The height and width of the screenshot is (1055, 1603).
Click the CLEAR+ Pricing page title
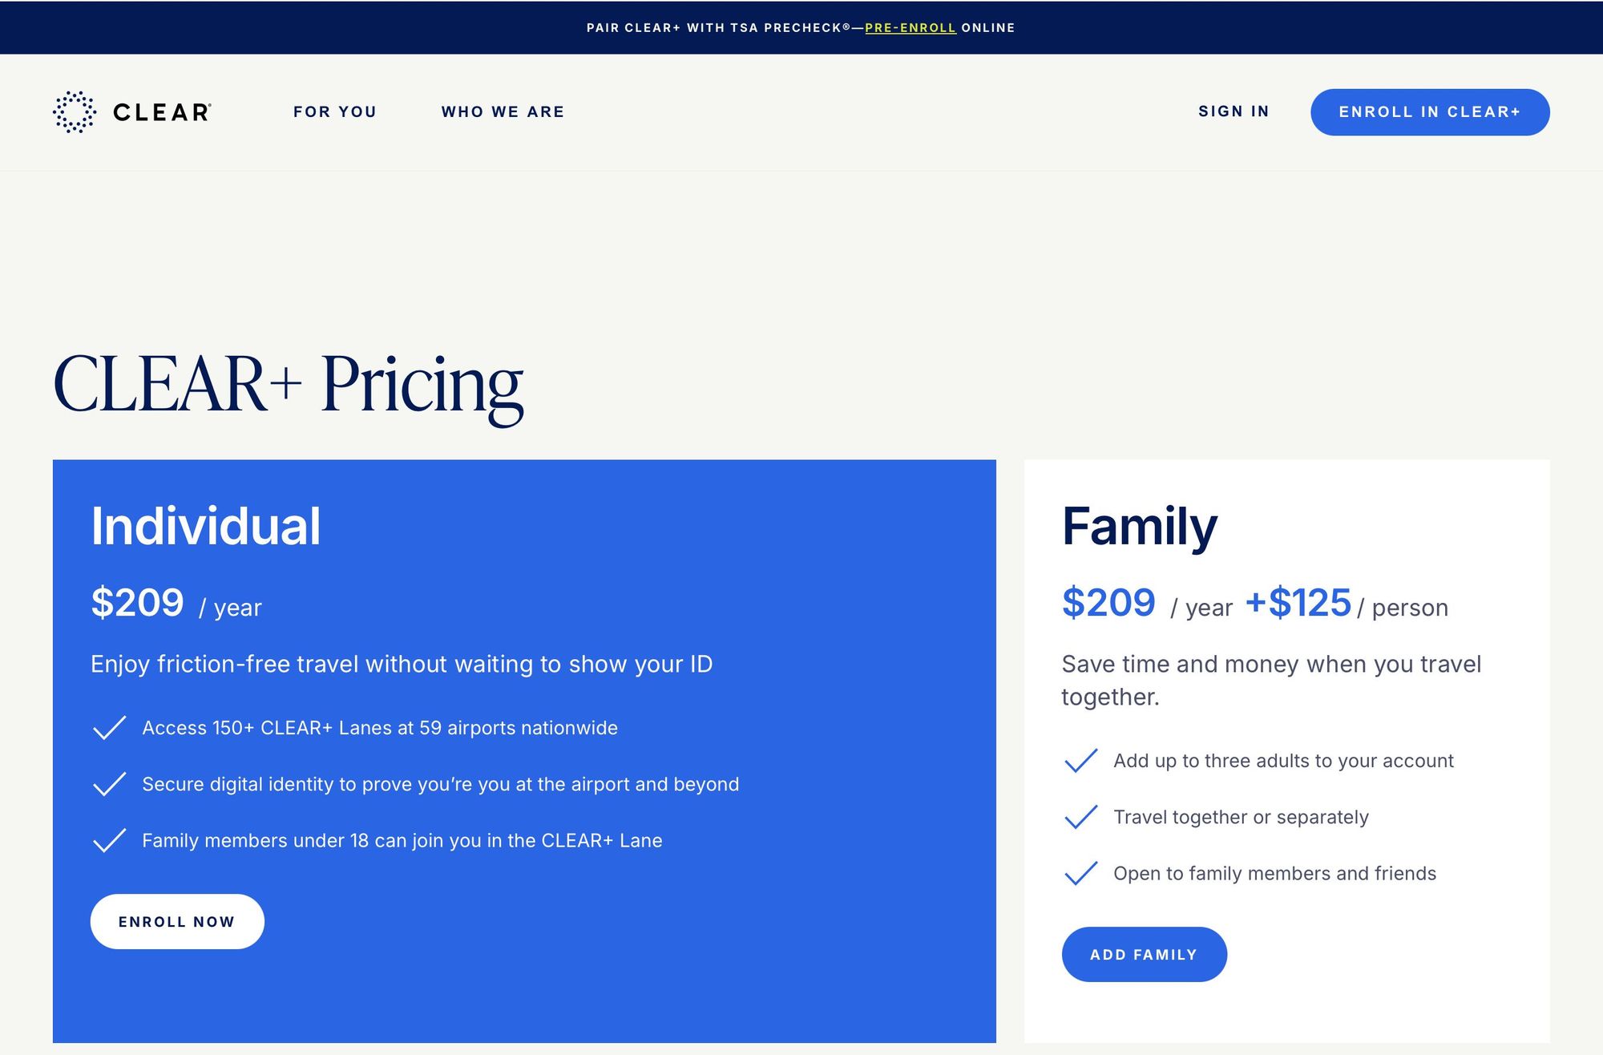click(289, 386)
